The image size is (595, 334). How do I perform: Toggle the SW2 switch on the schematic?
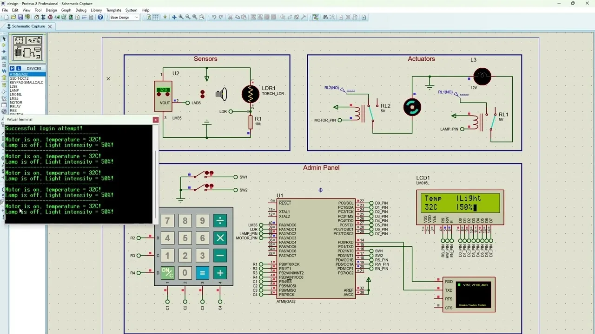(x=205, y=187)
